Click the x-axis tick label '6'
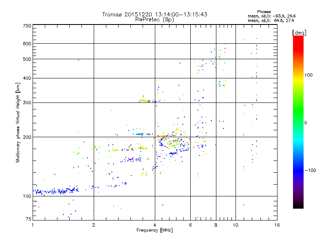The height and width of the screenshot is (245, 326). coord(190,225)
